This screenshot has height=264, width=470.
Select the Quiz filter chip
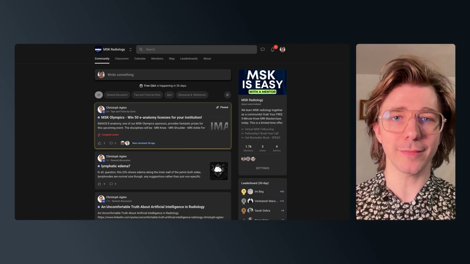[x=169, y=95]
